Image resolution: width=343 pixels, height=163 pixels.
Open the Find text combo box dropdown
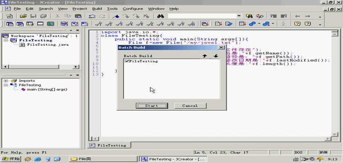coord(239,16)
